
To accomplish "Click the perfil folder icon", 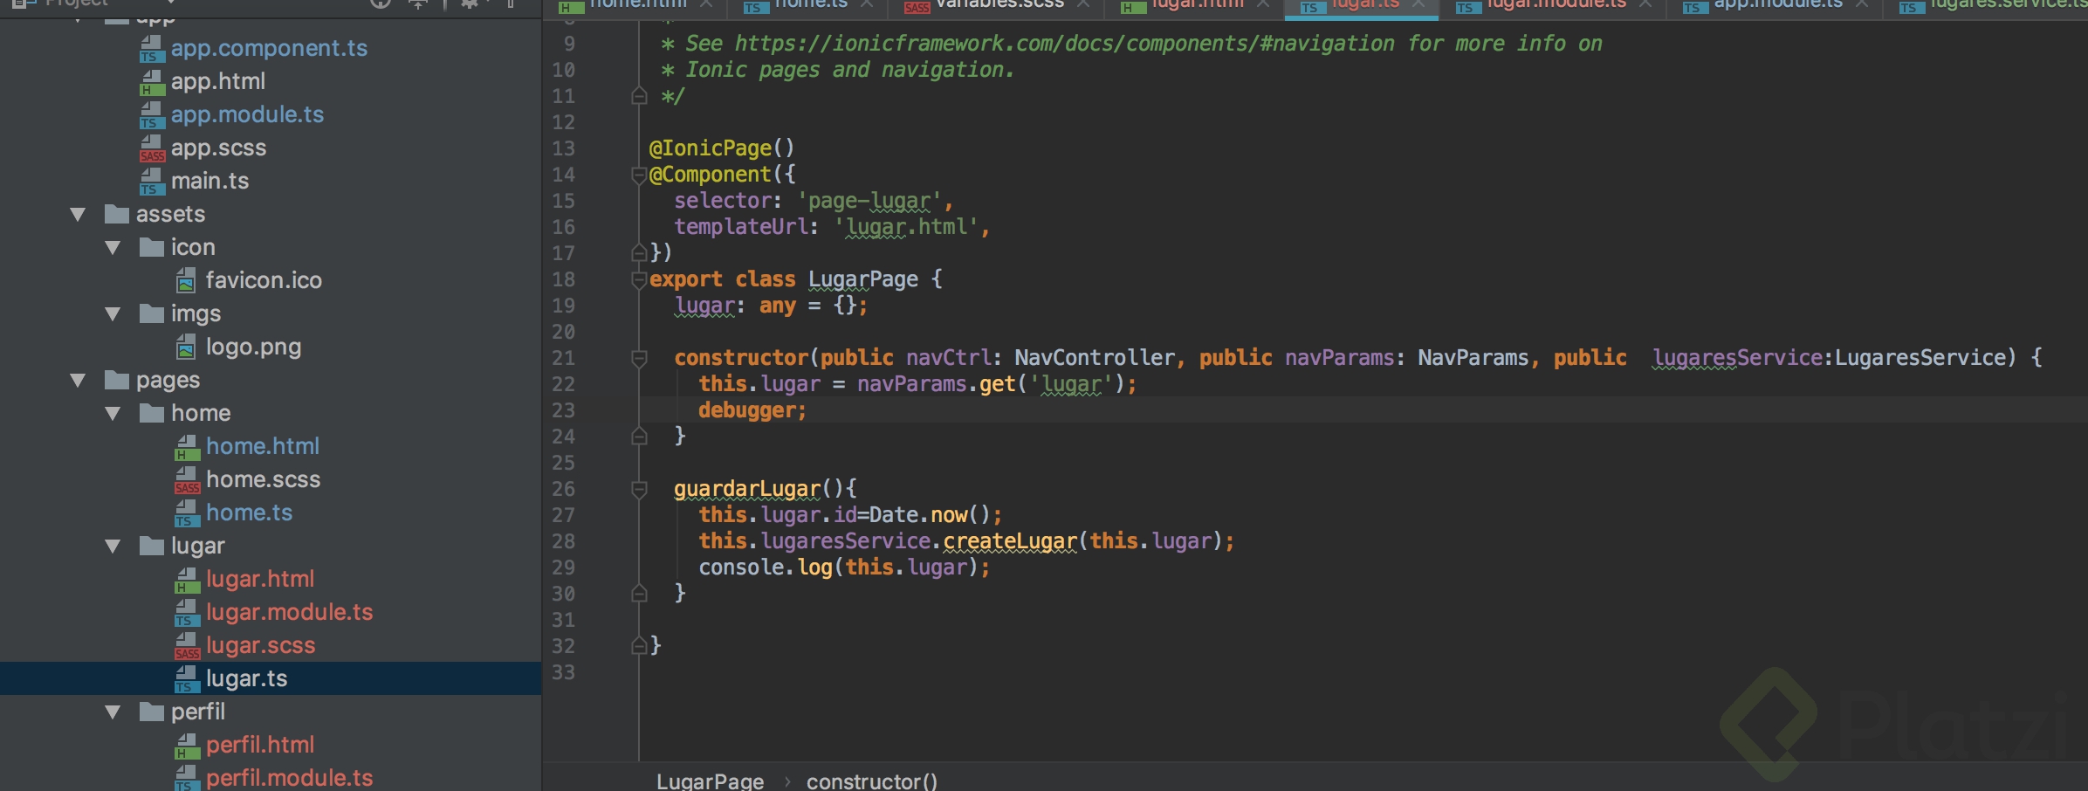I will 152,712.
